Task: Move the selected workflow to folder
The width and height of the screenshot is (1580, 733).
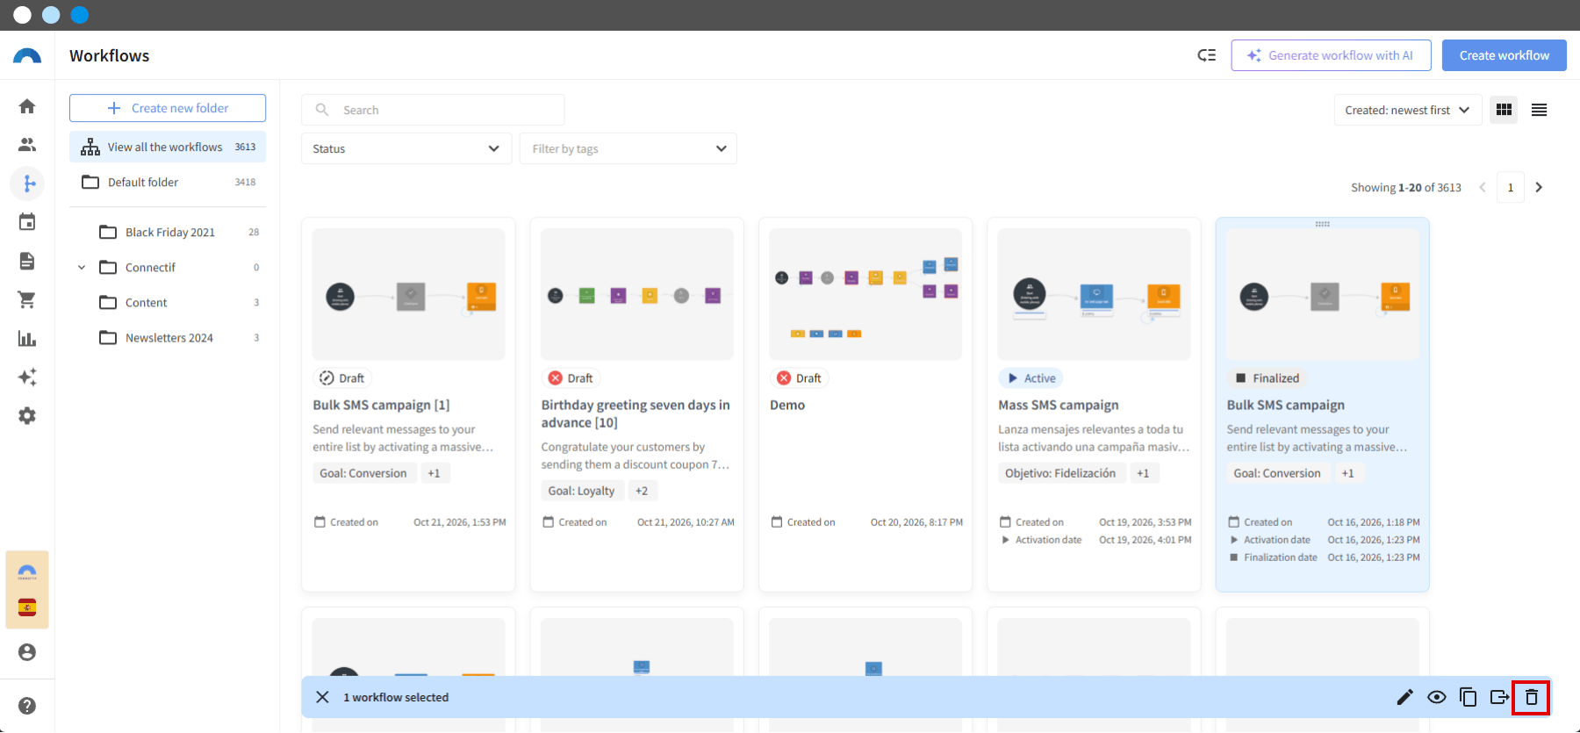Action: pos(1500,697)
